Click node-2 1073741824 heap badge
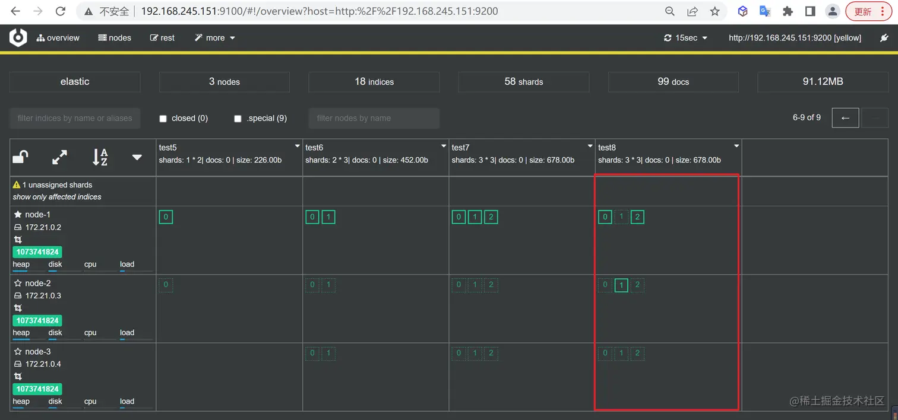The image size is (898, 420). pos(37,320)
